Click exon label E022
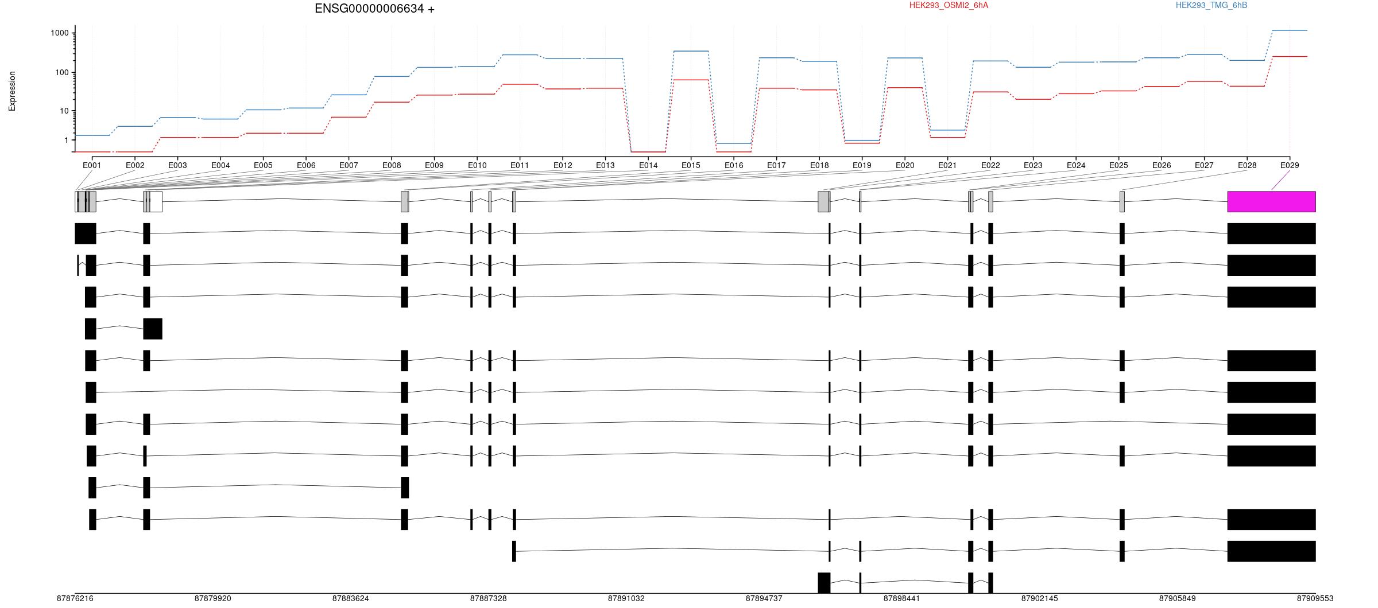 (990, 165)
